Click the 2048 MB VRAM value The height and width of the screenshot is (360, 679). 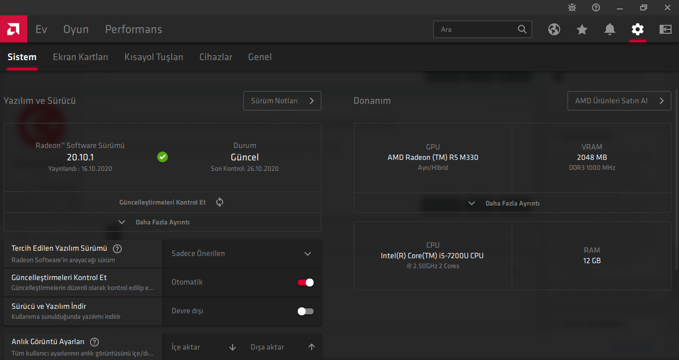pyautogui.click(x=592, y=157)
